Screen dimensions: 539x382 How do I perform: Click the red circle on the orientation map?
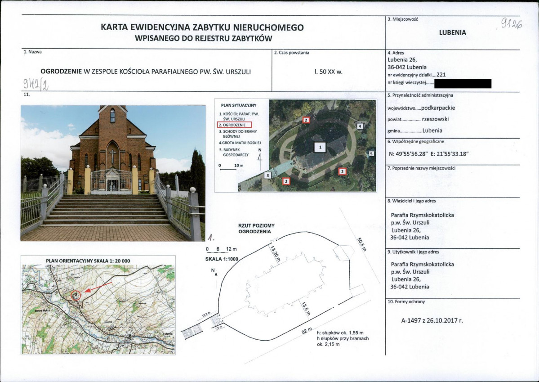[x=76, y=295]
